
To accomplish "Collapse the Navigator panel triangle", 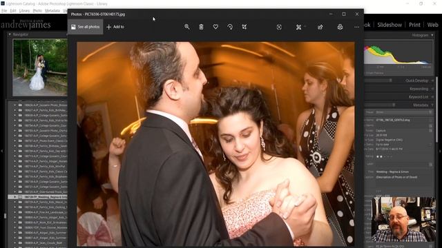I will point(10,34).
